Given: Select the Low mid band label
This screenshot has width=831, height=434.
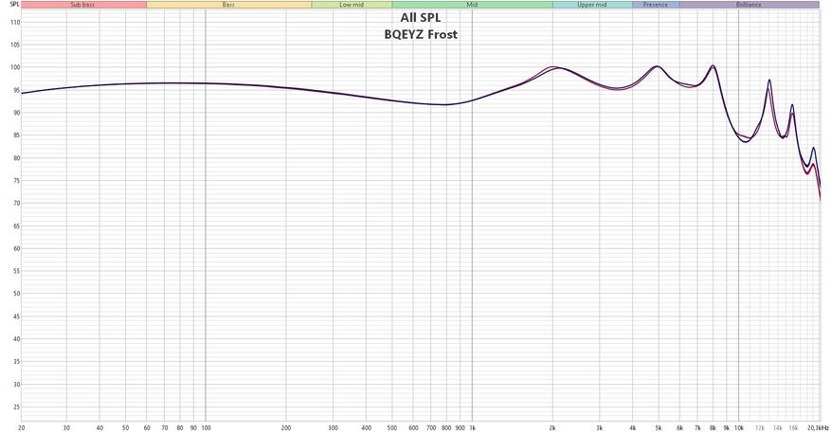Looking at the screenshot, I should click(352, 5).
